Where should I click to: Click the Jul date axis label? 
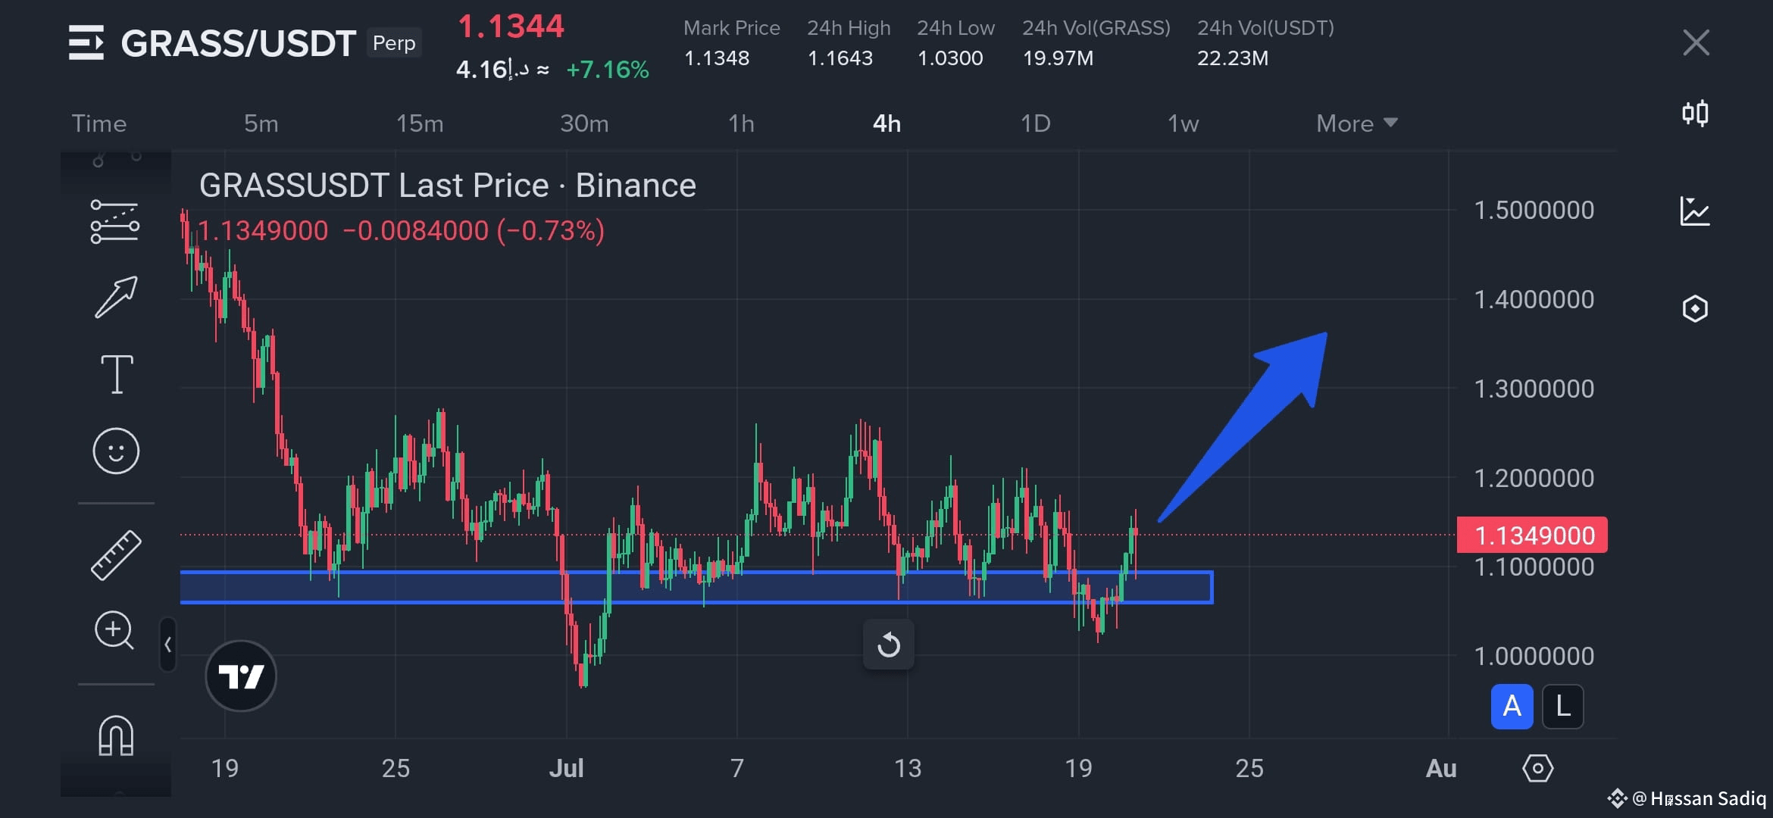566,769
